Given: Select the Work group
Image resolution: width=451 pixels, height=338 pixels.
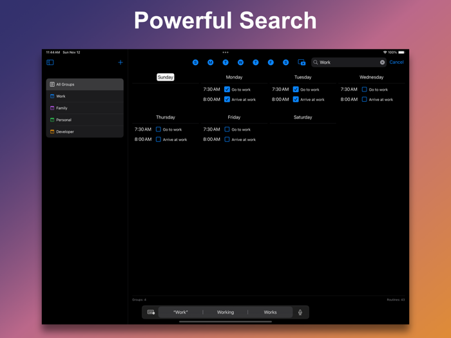Looking at the screenshot, I should point(85,97).
